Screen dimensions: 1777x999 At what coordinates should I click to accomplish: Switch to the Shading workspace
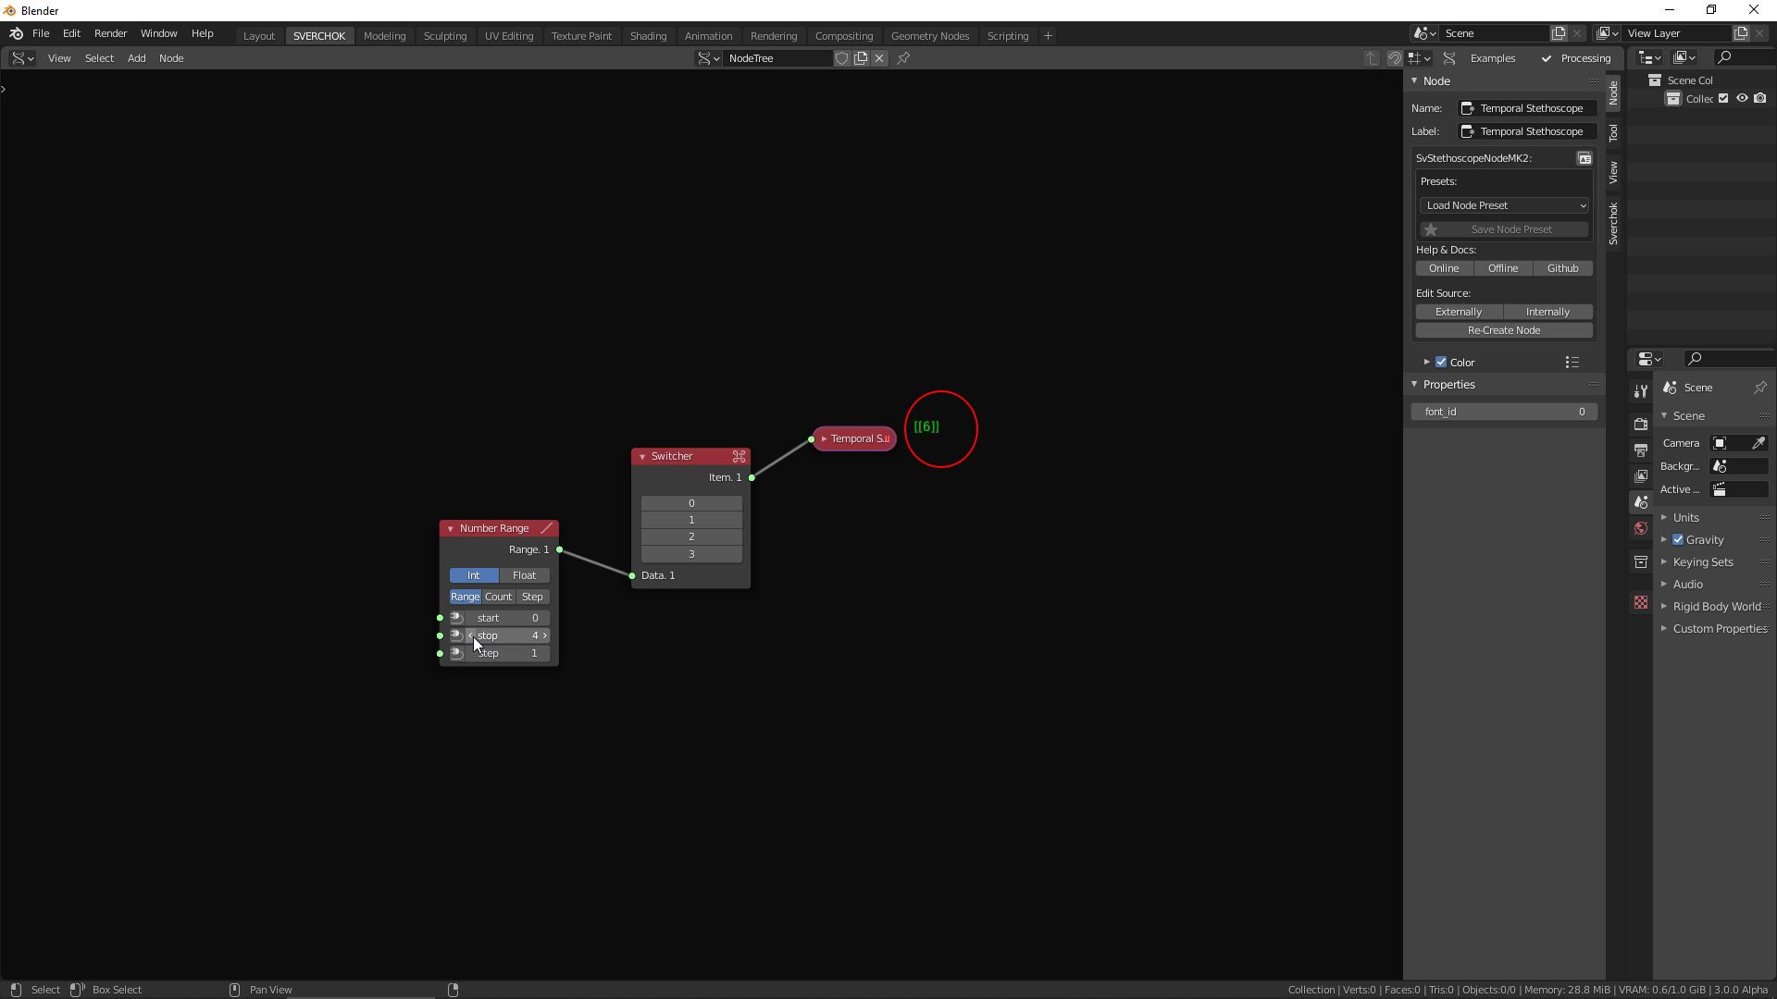point(648,35)
